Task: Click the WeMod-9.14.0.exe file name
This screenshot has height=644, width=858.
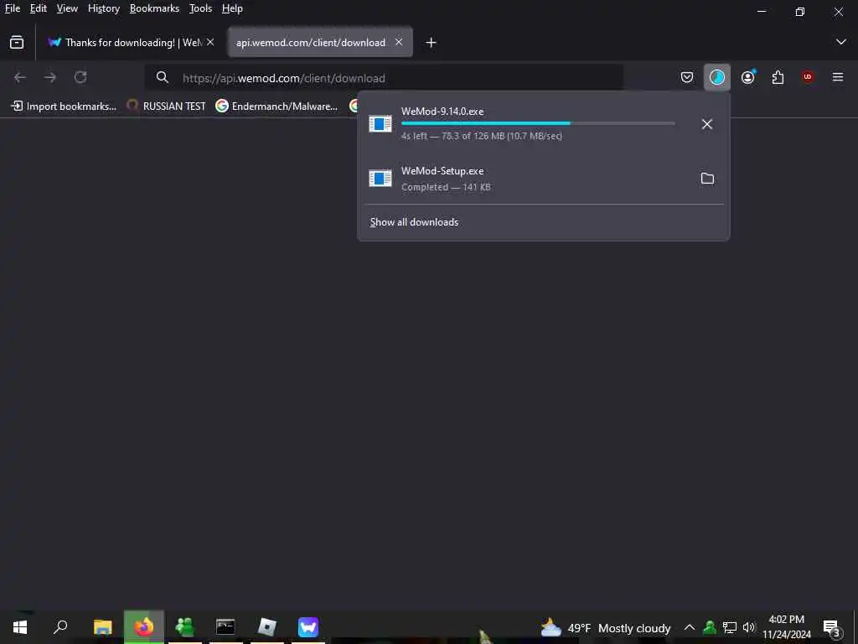Action: tap(442, 112)
